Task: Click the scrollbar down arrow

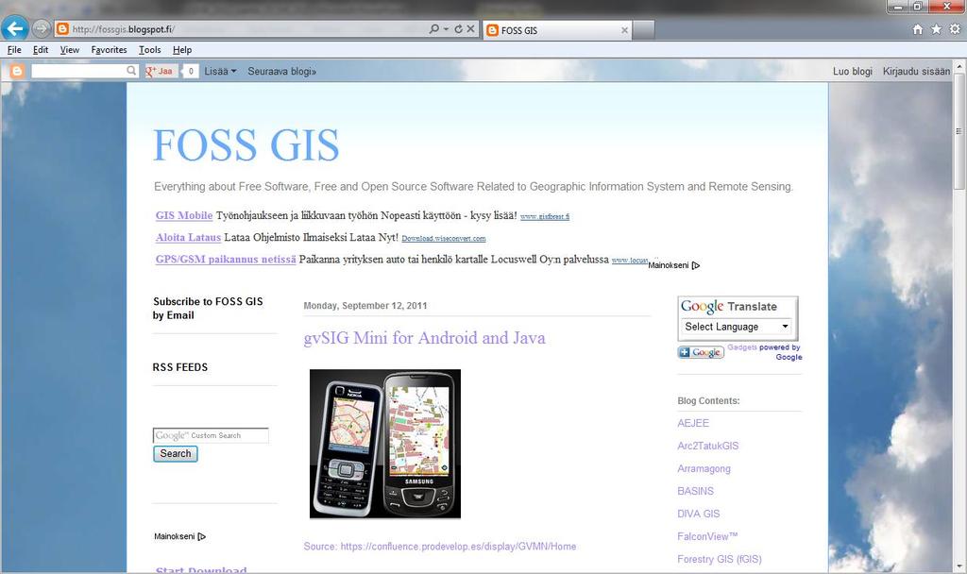Action: (x=959, y=566)
